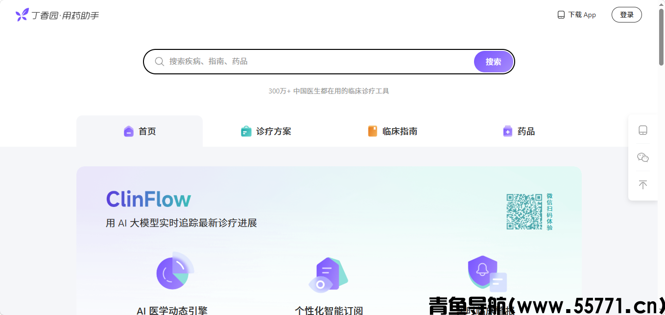Click the purple home icon beside 首页
The image size is (665, 315).
(128, 131)
